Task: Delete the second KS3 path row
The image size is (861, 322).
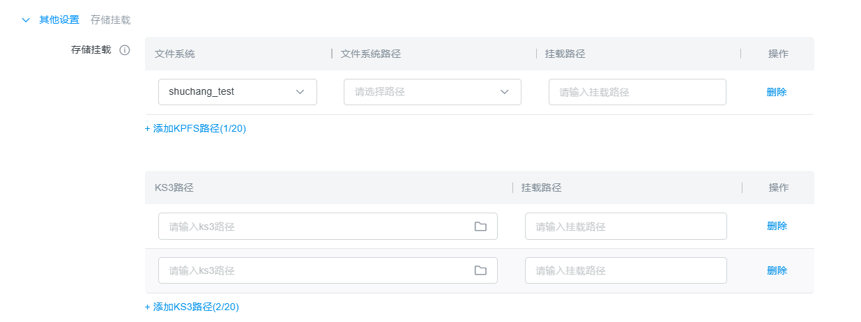Action: pos(777,270)
